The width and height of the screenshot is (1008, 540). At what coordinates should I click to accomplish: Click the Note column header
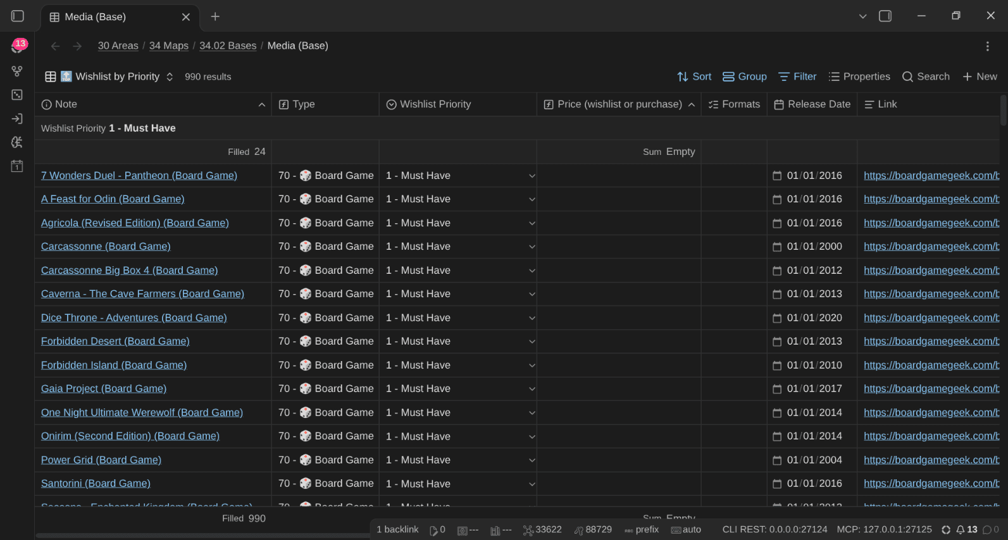point(153,104)
